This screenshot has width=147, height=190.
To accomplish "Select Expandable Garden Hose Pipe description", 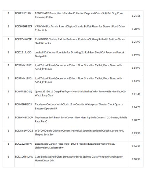I will pos(75,146).
